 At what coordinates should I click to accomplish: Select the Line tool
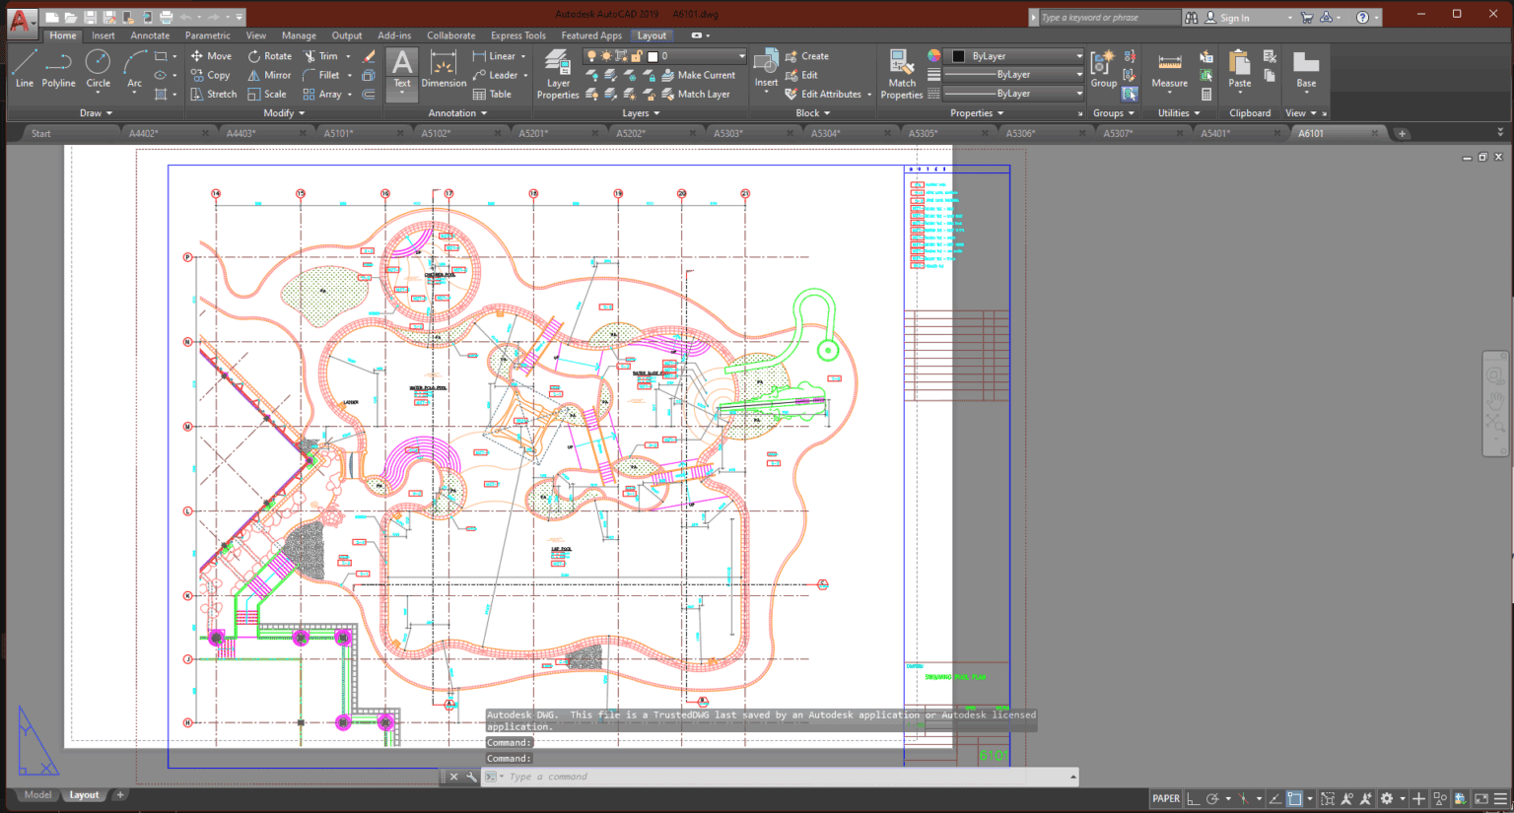pos(24,70)
